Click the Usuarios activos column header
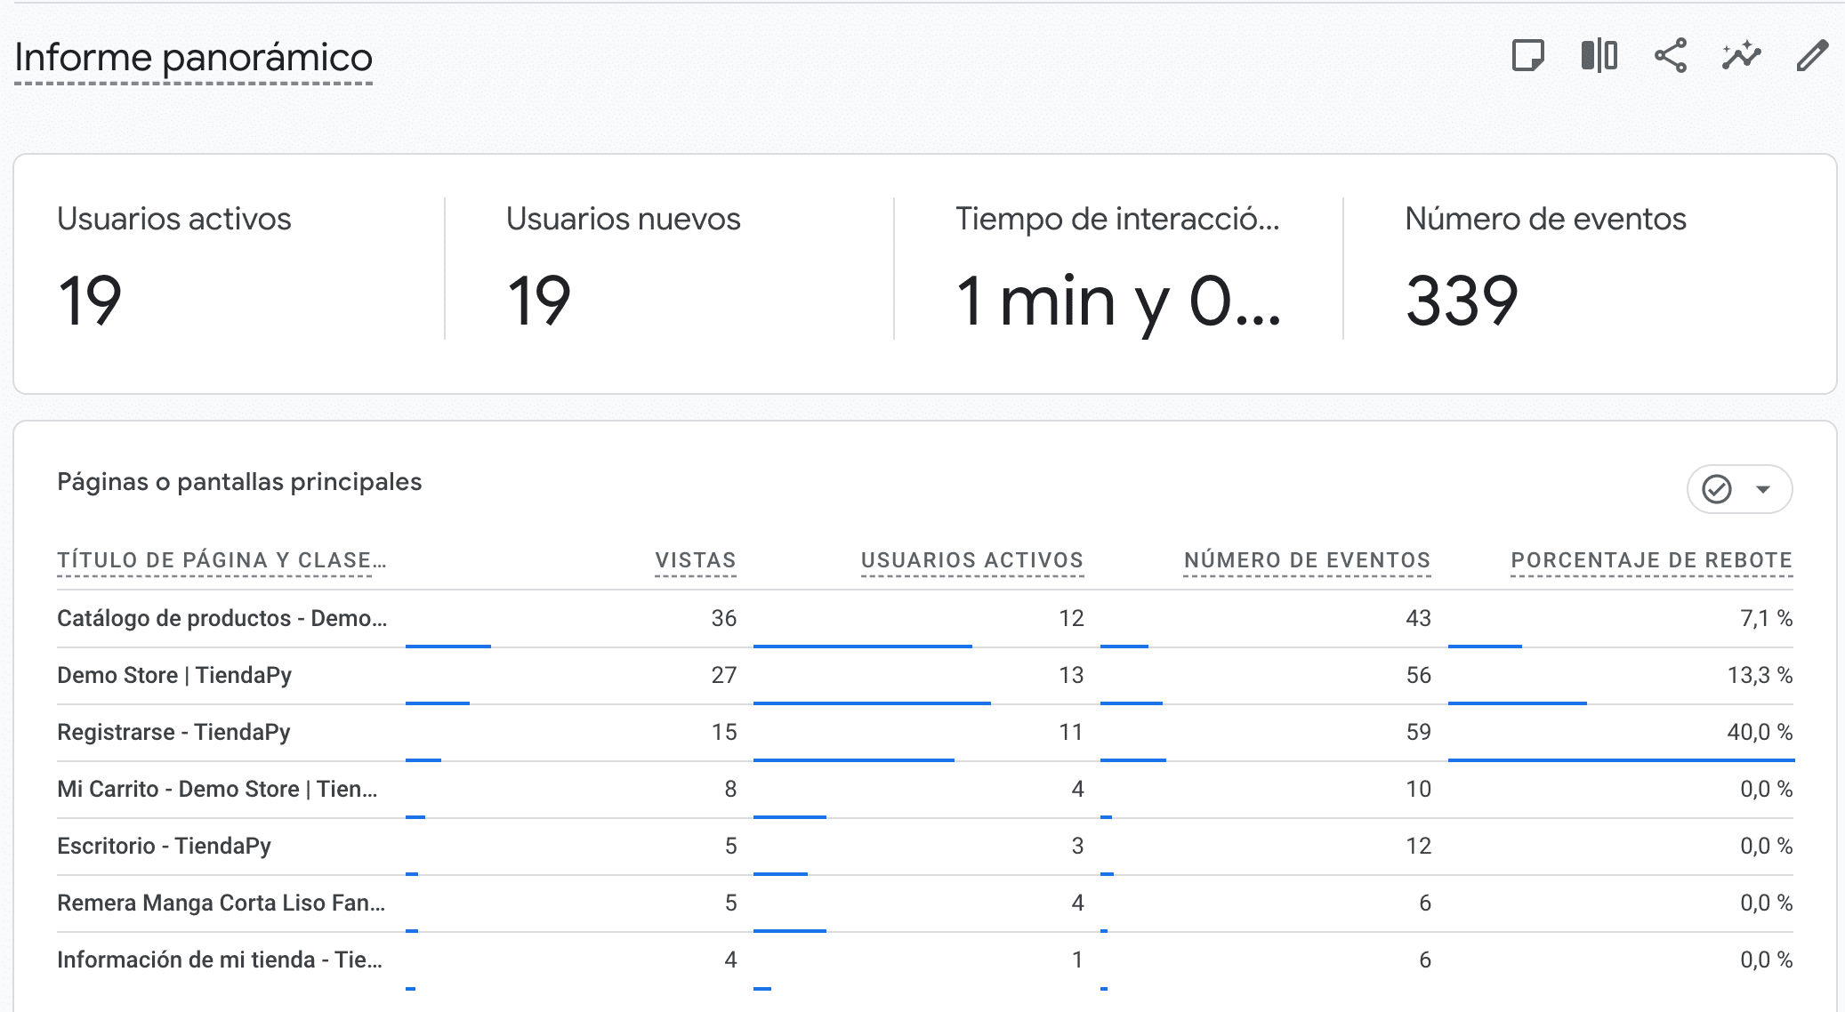This screenshot has width=1845, height=1012. (971, 560)
